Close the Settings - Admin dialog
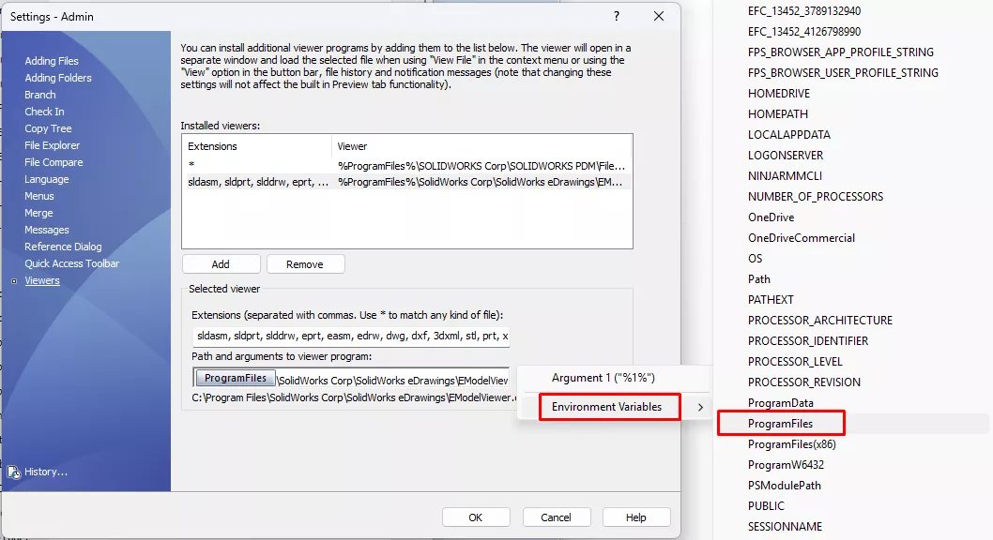The width and height of the screenshot is (993, 540). point(659,17)
